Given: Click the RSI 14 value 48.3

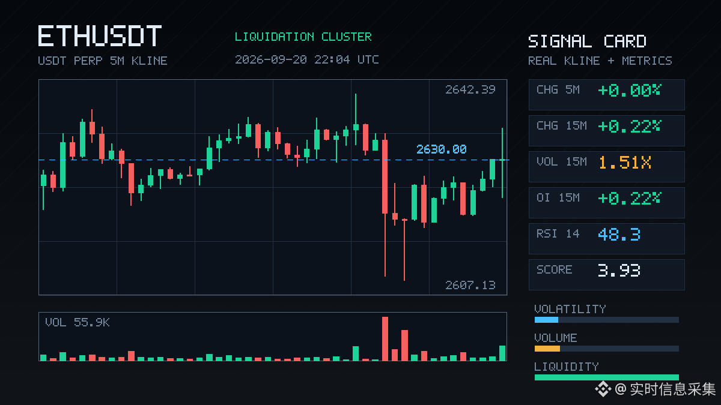Looking at the screenshot, I should coord(619,234).
